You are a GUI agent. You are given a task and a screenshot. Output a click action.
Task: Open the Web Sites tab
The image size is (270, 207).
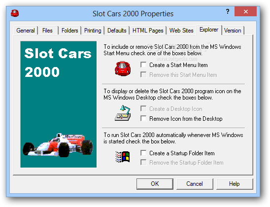pyautogui.click(x=181, y=31)
